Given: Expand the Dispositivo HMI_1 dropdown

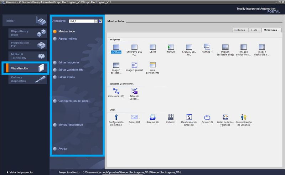Looking at the screenshot, I should [x=96, y=21].
